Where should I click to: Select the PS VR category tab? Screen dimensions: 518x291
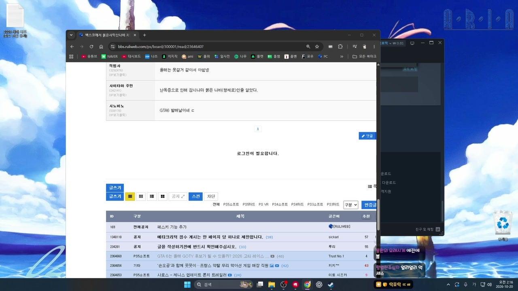pos(263,205)
